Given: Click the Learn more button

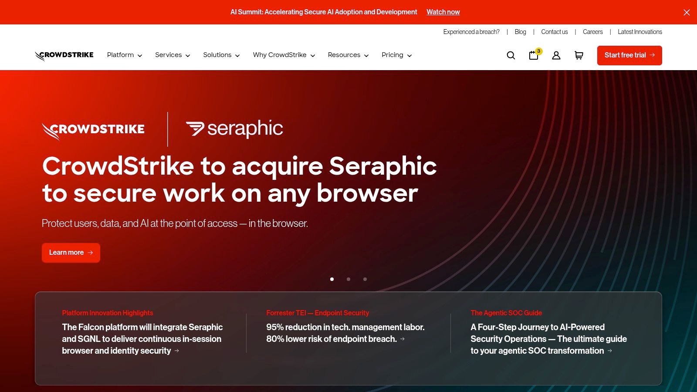Looking at the screenshot, I should pos(71,253).
